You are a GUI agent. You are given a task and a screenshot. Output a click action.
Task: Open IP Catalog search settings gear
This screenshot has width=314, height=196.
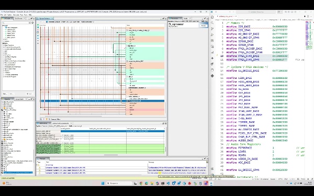32,23
